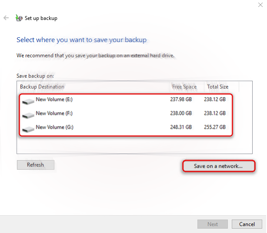Click empty area in destination list

130,145
